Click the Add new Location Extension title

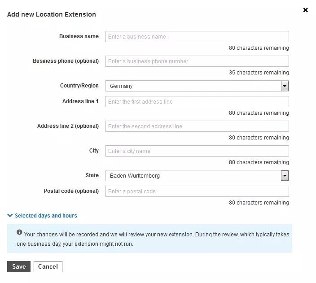point(52,14)
